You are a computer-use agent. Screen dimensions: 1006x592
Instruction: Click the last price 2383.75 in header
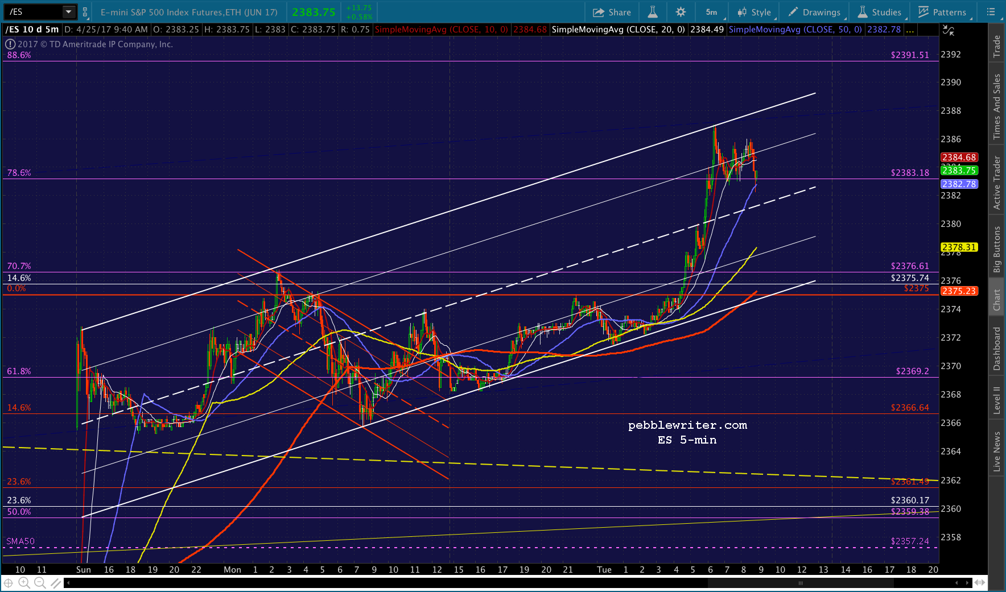314,12
